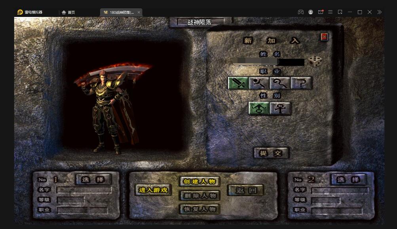Switch to the 首页 home tab
Viewport: 397px width, 229px height.
(69, 12)
